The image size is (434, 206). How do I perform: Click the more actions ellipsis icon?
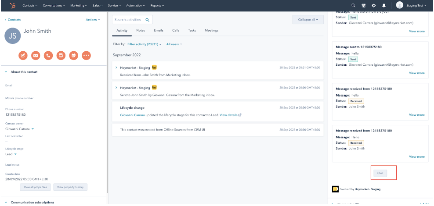(87, 56)
